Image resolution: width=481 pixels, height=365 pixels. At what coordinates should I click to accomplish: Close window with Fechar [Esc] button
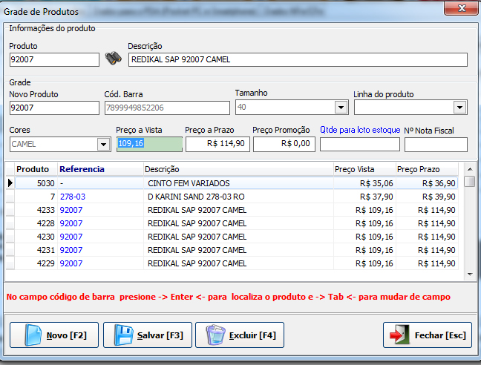pyautogui.click(x=427, y=335)
